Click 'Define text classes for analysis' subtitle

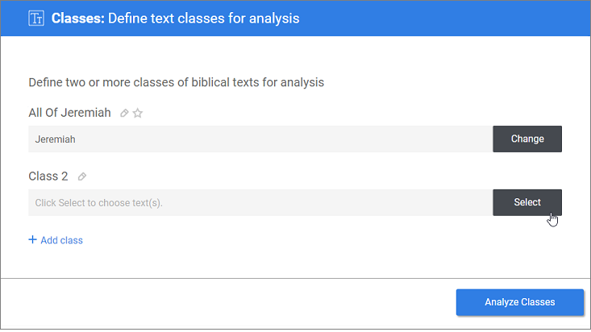point(203,19)
